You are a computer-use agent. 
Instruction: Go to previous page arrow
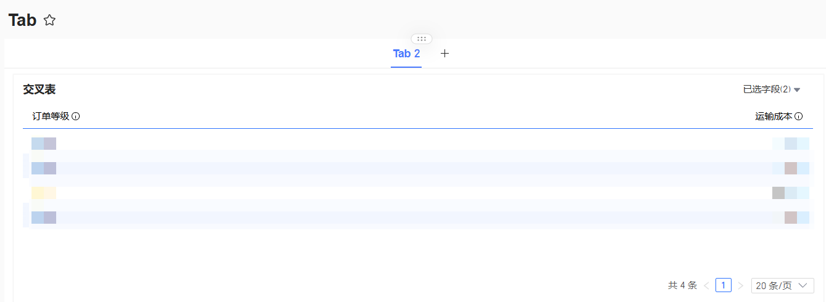coord(707,285)
